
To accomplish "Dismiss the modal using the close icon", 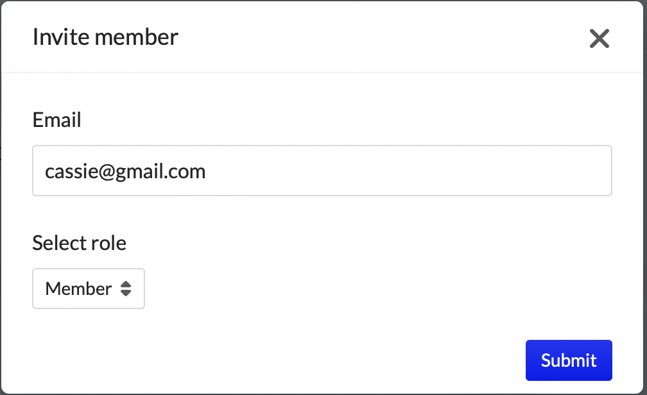I will pos(599,39).
